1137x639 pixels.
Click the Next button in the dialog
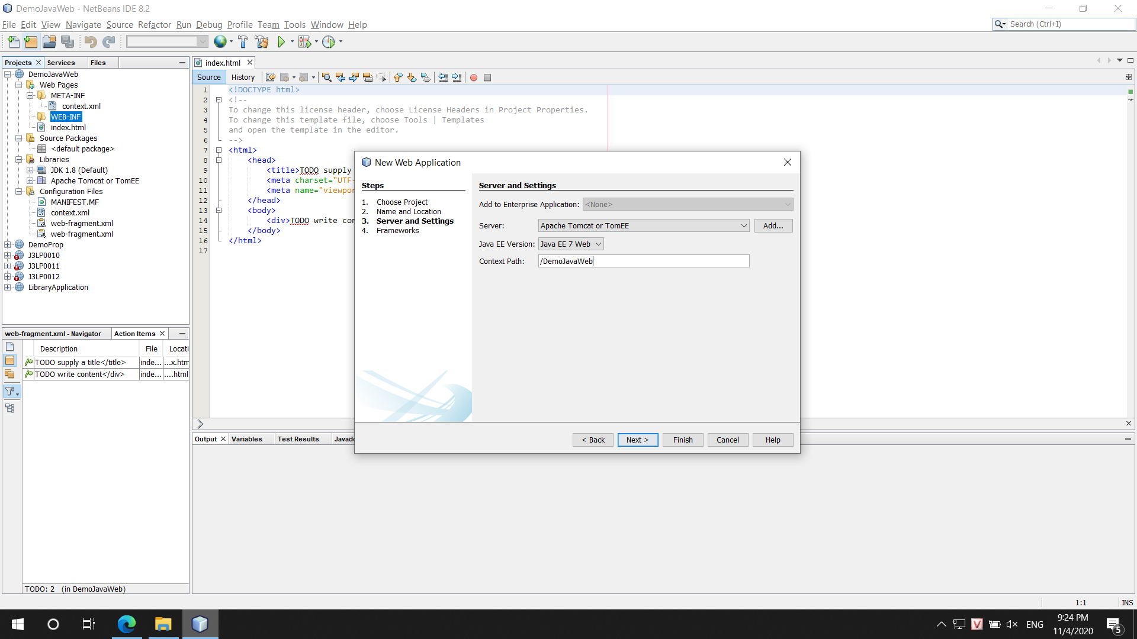637,440
